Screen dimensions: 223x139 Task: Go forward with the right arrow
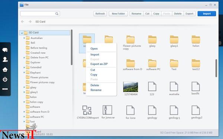[x=30, y=21]
